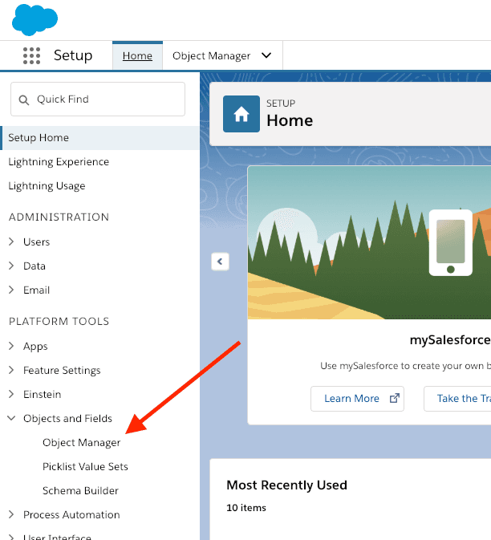Collapse sidebar using the arrow handle
The image size is (491, 540).
pyautogui.click(x=220, y=262)
